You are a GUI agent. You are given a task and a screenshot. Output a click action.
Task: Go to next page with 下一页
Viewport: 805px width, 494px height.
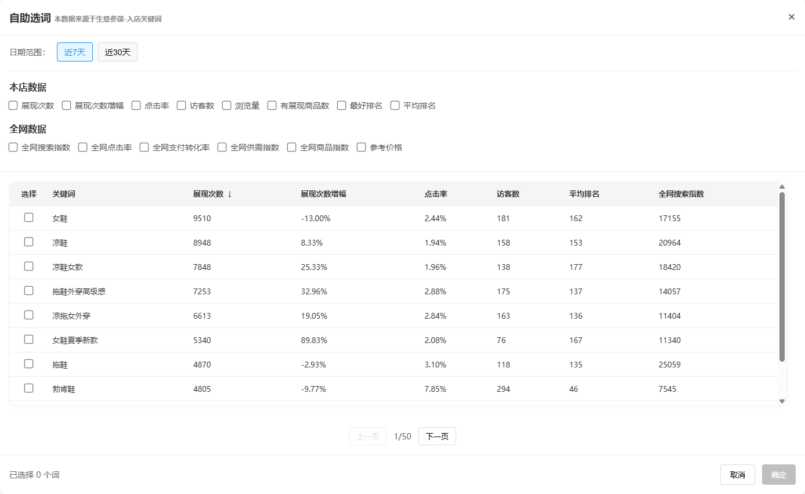(x=437, y=437)
